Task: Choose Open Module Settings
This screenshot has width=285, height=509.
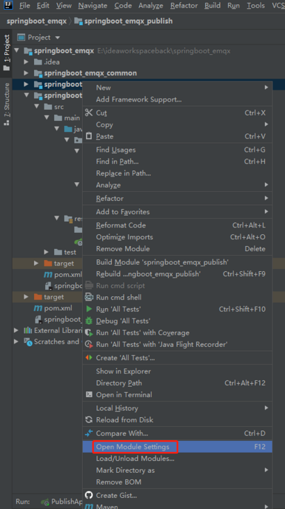Action: pyautogui.click(x=177, y=446)
